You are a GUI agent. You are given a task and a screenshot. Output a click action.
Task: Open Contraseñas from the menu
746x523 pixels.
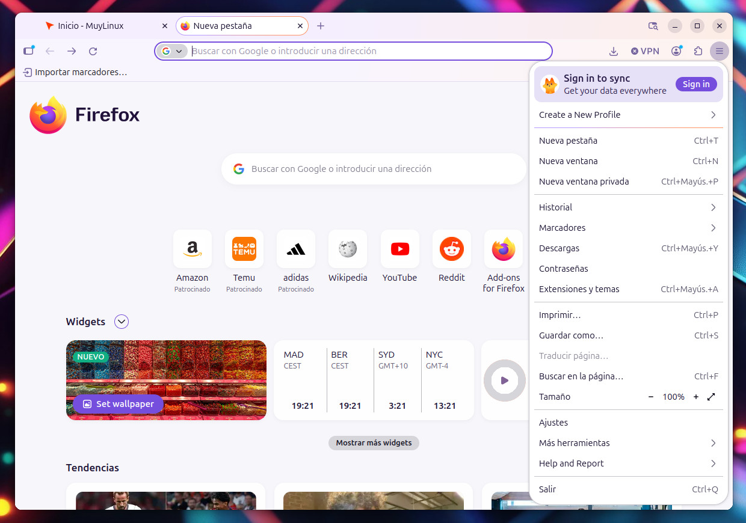[629, 269]
